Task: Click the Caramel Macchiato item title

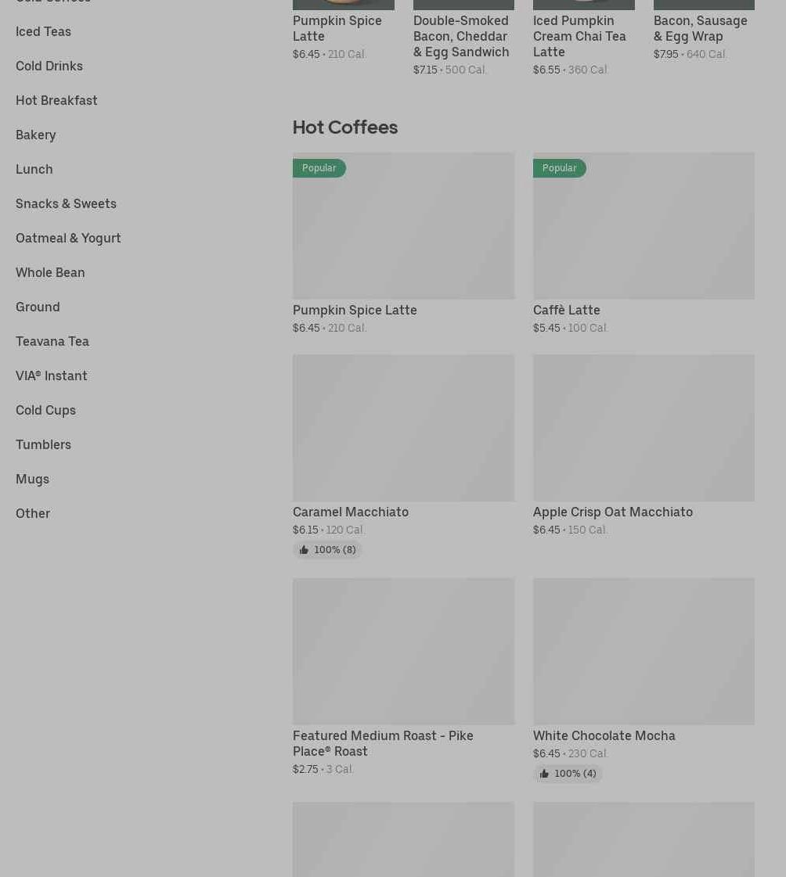Action: 351,512
